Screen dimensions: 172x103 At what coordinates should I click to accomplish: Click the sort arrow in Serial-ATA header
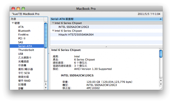160,19
